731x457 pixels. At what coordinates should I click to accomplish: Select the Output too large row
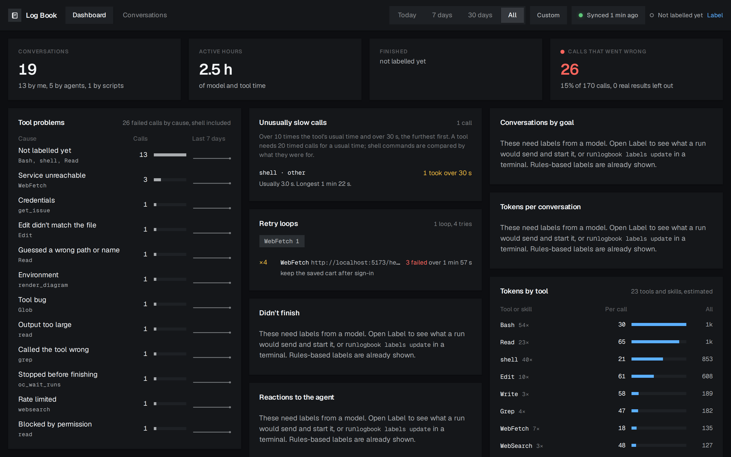(x=124, y=329)
